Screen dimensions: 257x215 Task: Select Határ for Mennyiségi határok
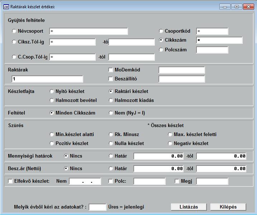pyautogui.click(x=111, y=156)
